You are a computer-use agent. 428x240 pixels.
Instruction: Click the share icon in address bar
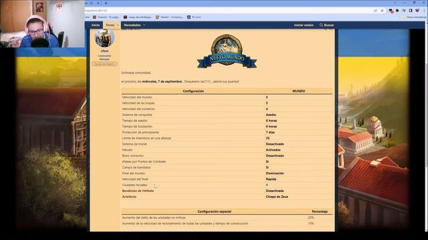click(375, 11)
